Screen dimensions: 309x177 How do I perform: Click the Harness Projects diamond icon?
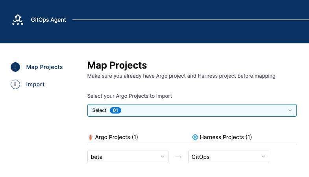pos(194,137)
